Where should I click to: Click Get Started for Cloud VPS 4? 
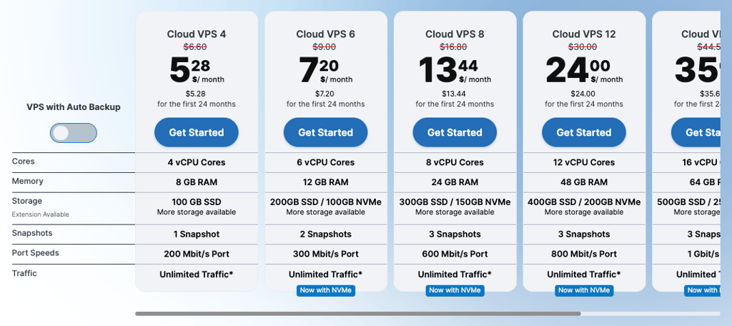[x=197, y=133]
